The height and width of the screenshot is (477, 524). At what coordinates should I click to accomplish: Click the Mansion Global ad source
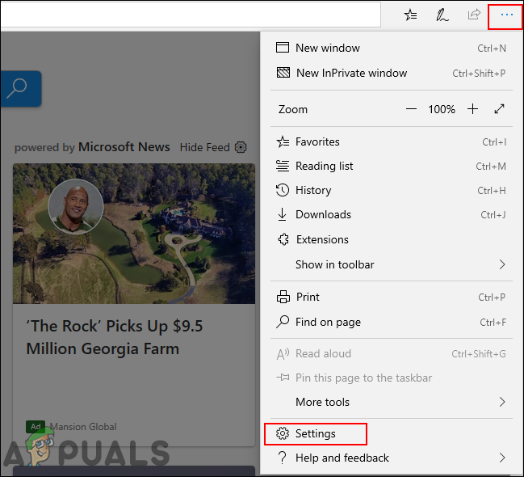83,426
